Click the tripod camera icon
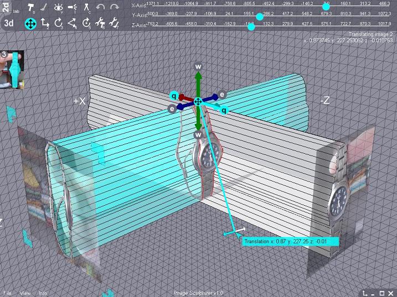 tap(87, 7)
